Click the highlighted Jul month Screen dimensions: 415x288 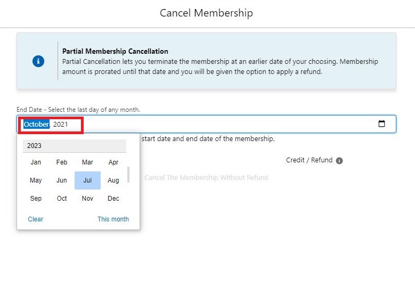point(87,180)
